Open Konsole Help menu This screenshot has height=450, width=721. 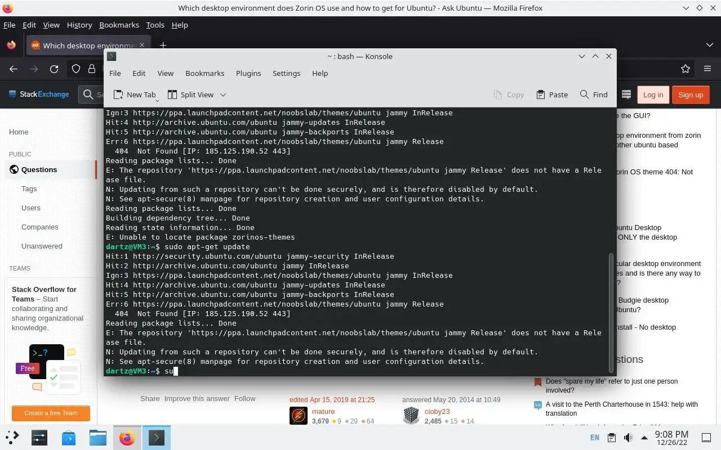pyautogui.click(x=320, y=73)
